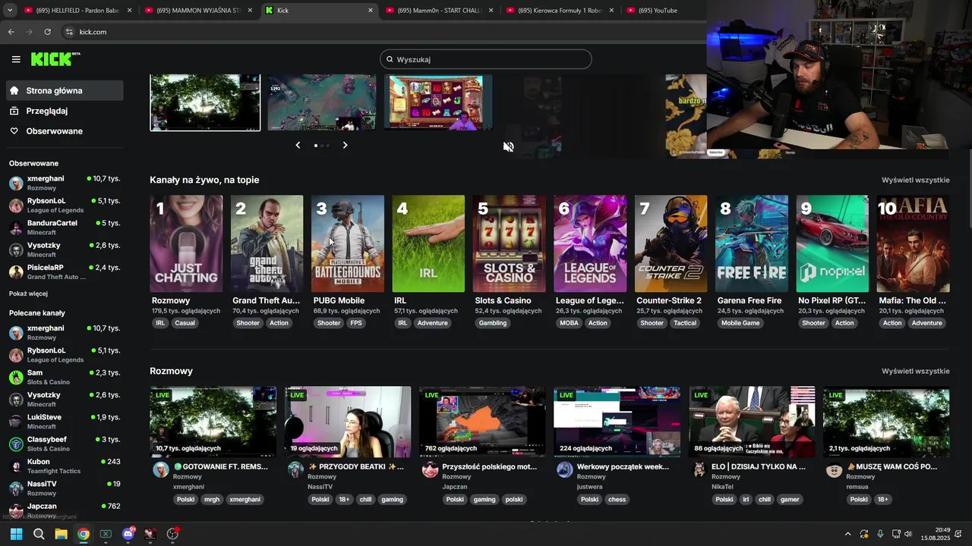This screenshot has width=972, height=546.
Task: Open xmerghani avatar in Obserwowane list
Action: click(16, 183)
